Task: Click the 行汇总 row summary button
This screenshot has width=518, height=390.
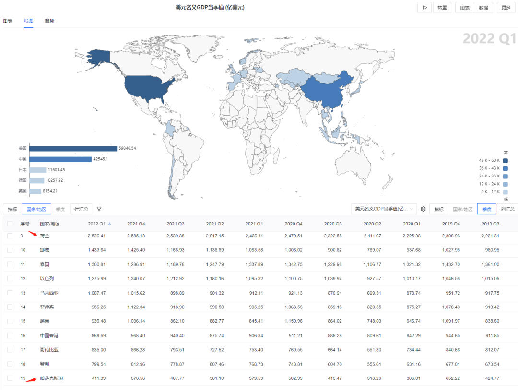Action: (x=81, y=209)
